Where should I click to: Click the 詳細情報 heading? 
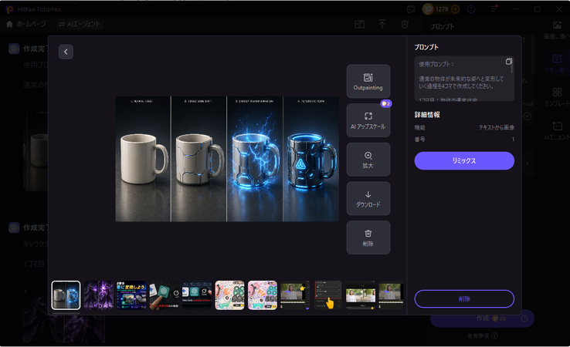(x=427, y=115)
